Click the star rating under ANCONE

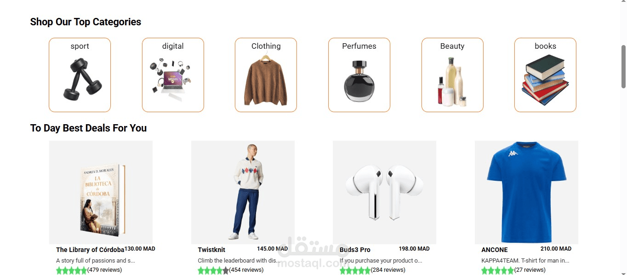click(497, 270)
